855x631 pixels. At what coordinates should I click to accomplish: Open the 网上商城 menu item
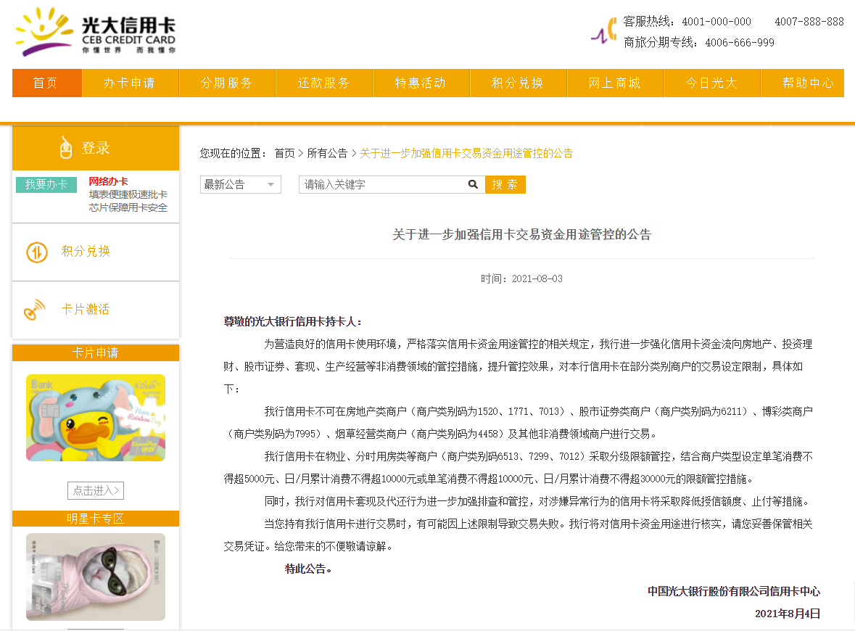point(615,83)
